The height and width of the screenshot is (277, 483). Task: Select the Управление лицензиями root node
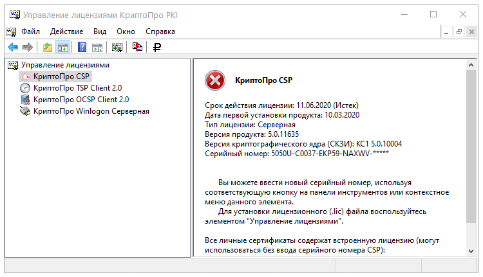pyautogui.click(x=65, y=65)
